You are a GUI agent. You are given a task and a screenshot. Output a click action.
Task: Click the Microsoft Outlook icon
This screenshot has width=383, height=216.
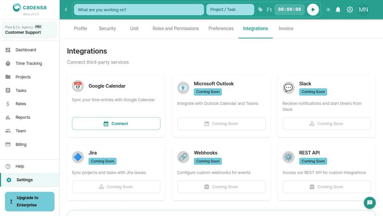[183, 88]
